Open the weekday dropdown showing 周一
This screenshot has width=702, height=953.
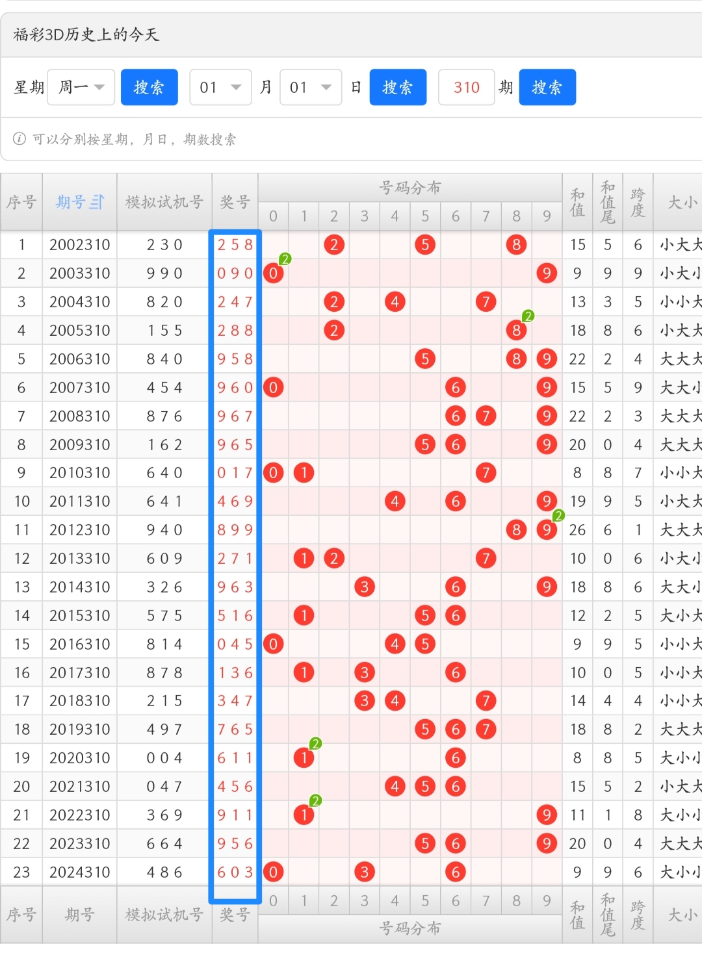point(81,87)
